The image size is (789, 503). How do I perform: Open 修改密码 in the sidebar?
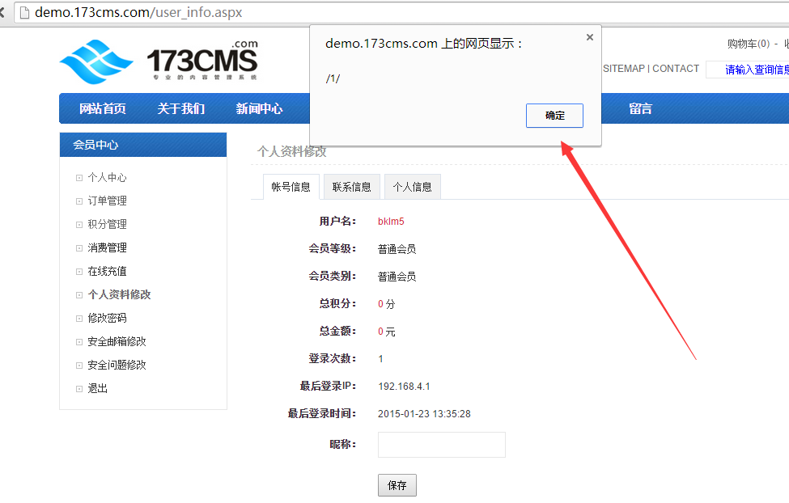(x=107, y=318)
